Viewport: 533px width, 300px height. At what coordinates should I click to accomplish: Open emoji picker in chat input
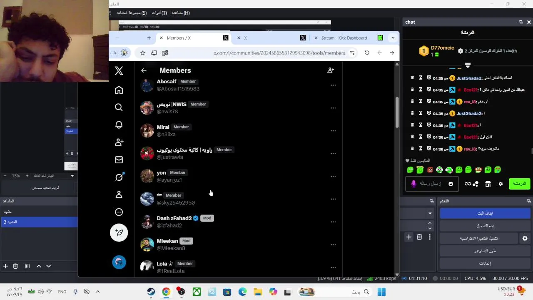point(451,184)
